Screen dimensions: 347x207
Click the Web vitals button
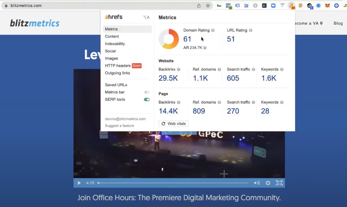(x=173, y=124)
